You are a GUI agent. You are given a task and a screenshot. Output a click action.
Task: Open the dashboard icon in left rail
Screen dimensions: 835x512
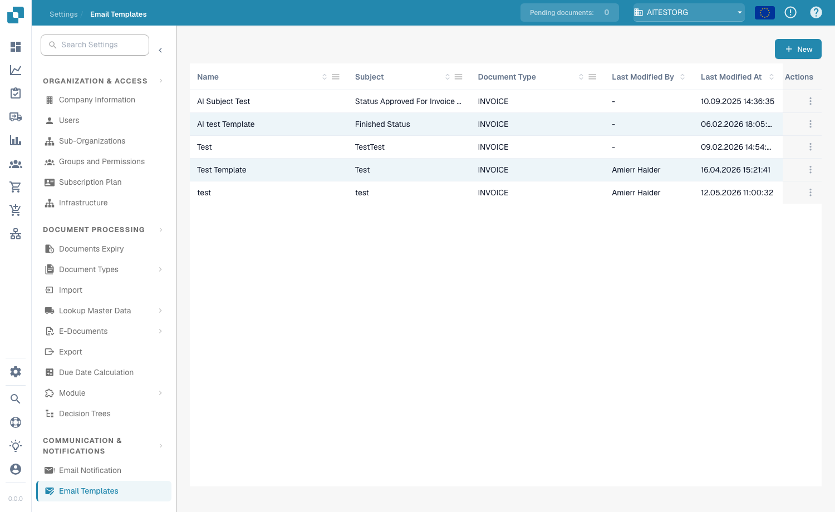tap(16, 47)
